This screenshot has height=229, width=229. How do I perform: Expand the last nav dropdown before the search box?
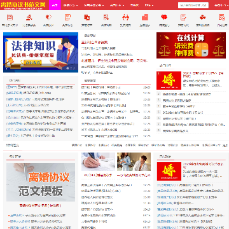[x=149, y=5]
